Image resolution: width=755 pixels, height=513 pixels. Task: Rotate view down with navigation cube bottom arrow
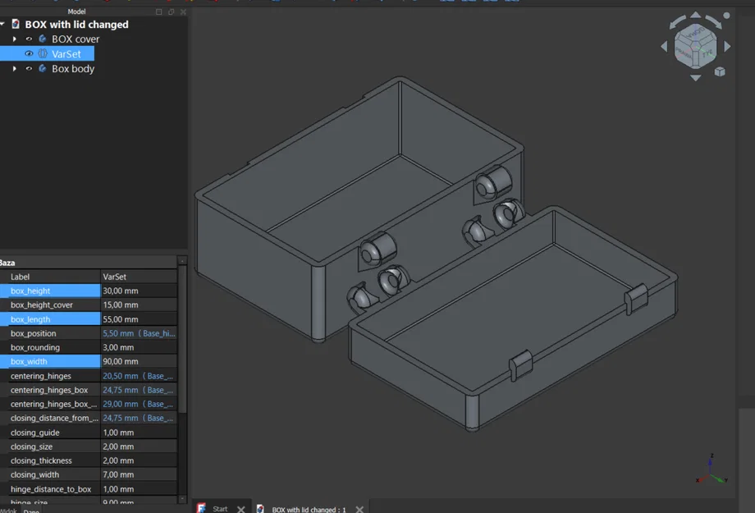696,77
